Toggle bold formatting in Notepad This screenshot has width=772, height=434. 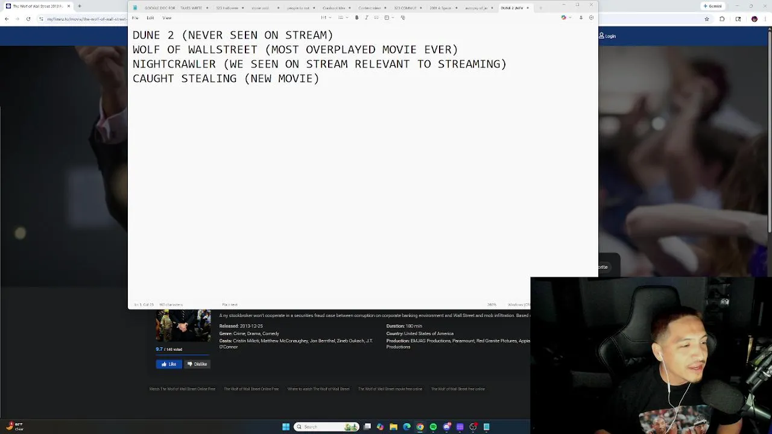(356, 17)
